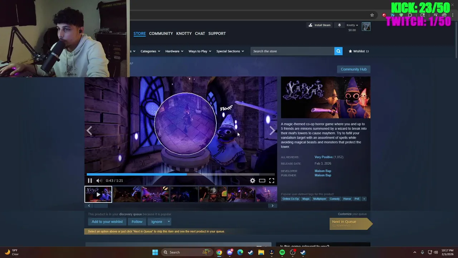Viewport: 458px width, 258px height.
Task: Expand the Special Sections dropdown
Action: [230, 51]
